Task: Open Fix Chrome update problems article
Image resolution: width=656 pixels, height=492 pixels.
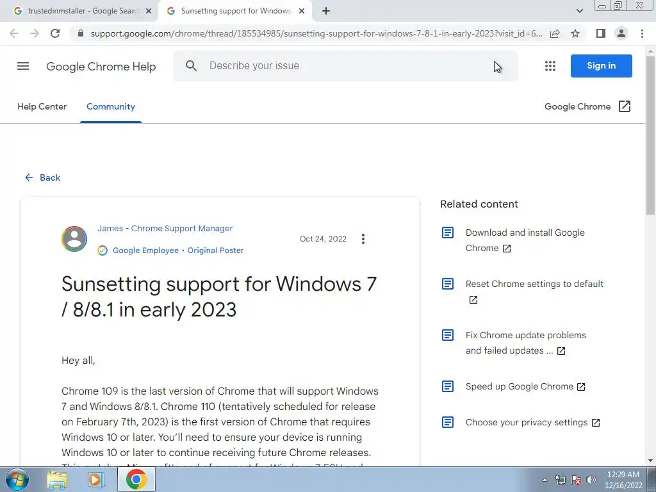Action: coord(525,343)
